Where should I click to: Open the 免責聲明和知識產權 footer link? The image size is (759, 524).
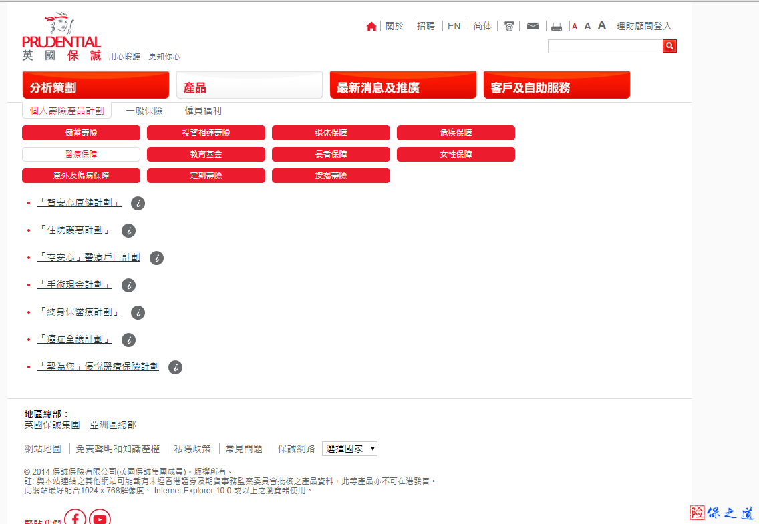coord(118,449)
